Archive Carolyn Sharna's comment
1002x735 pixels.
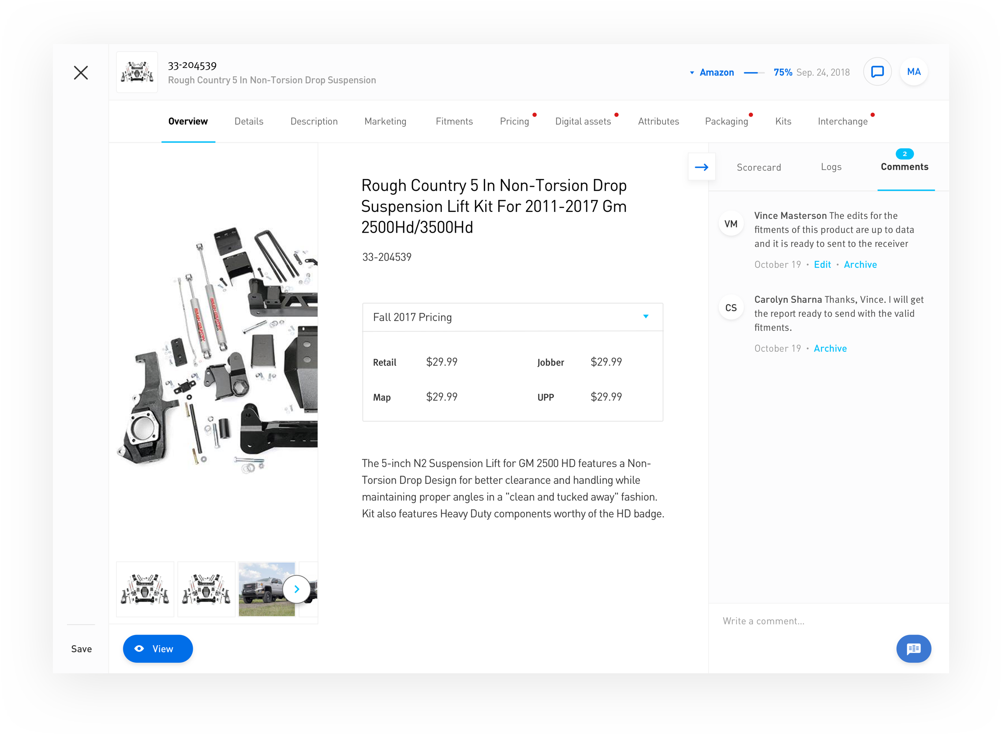[x=830, y=349]
